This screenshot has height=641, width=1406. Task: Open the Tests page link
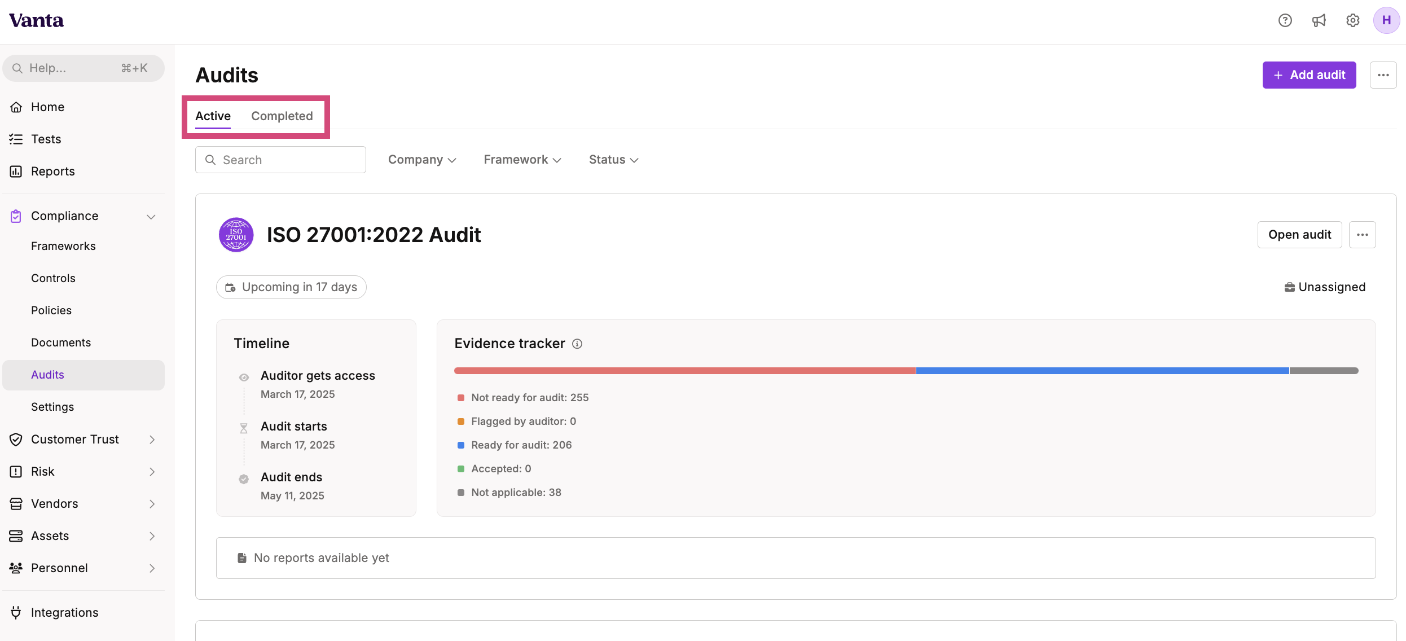(x=46, y=139)
